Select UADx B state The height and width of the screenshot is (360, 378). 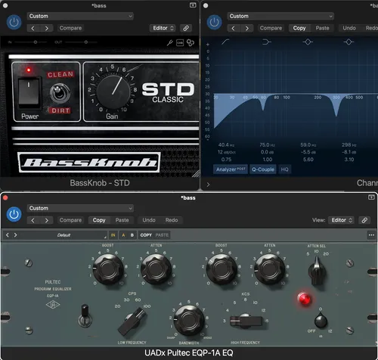[132, 235]
